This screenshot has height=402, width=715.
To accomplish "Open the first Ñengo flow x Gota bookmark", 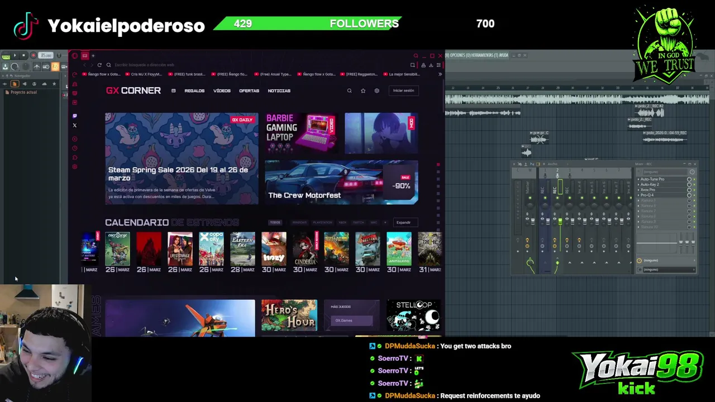I will click(x=102, y=74).
